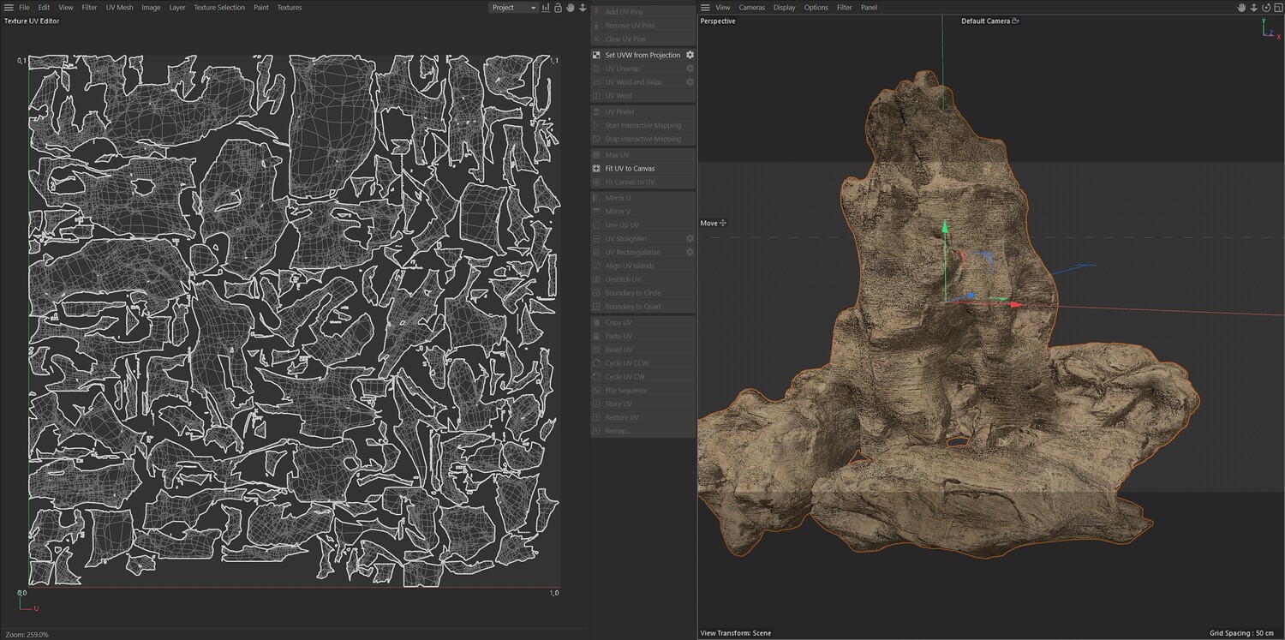This screenshot has height=640, width=1285.
Task: Select the viewport dolly arrows icon
Action: pyautogui.click(x=1253, y=8)
